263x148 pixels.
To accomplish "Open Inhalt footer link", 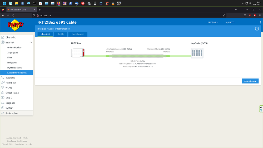I will (x=25, y=138).
